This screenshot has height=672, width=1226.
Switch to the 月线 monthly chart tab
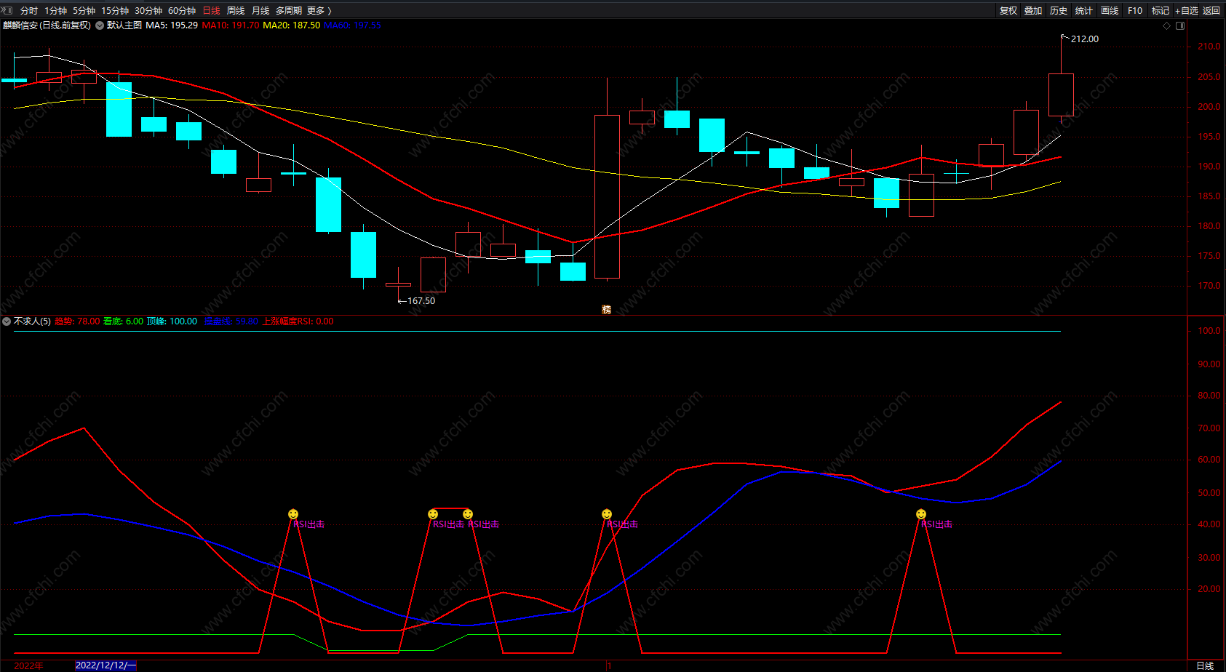tap(260, 11)
